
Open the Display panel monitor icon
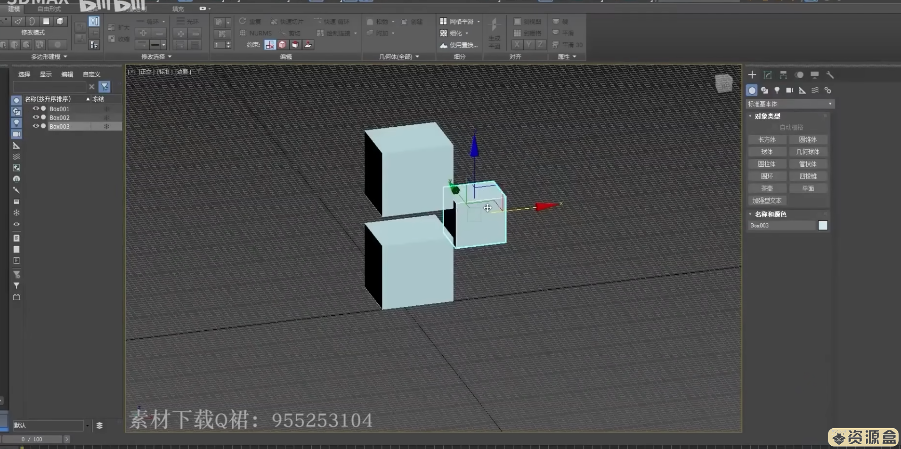point(814,75)
